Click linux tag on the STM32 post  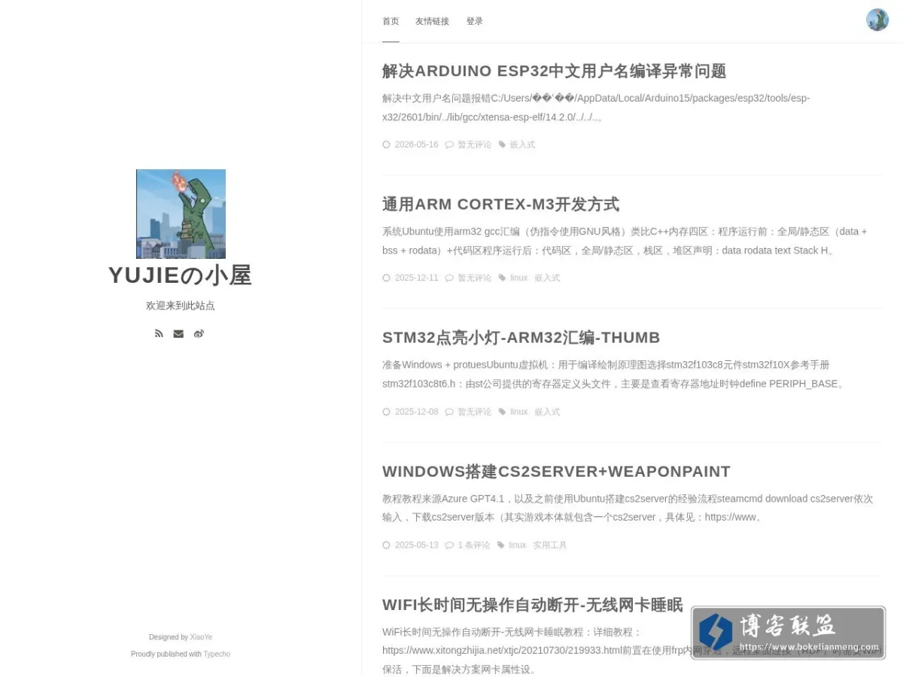(518, 411)
